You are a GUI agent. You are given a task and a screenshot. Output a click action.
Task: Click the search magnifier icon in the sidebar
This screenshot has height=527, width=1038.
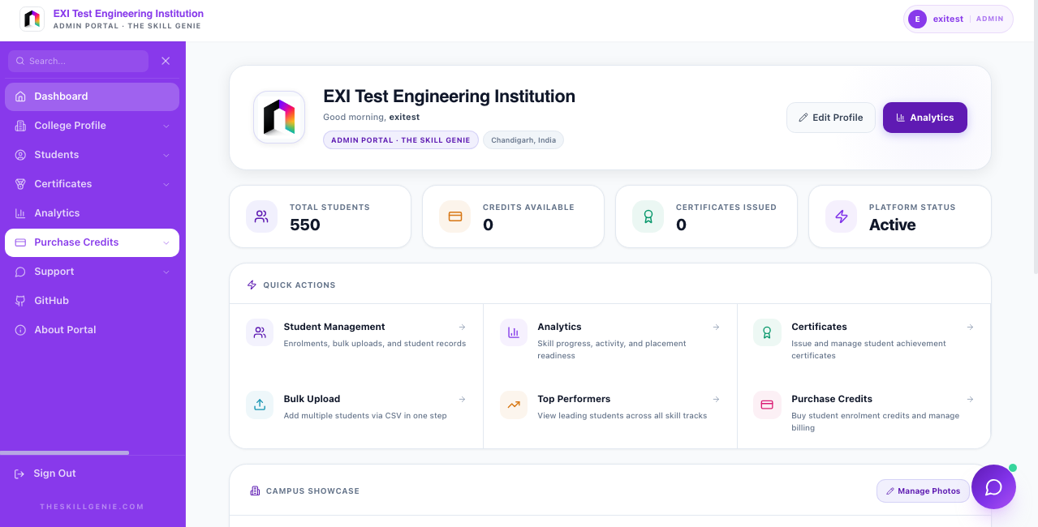tap(20, 61)
